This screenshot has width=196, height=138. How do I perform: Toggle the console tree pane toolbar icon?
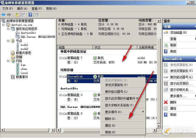pos(23,15)
